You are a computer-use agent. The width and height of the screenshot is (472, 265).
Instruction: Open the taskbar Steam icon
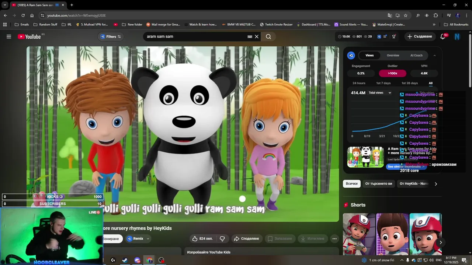tap(125, 260)
